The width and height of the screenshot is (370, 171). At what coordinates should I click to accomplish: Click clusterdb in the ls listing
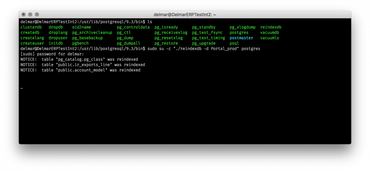pyautogui.click(x=31, y=27)
